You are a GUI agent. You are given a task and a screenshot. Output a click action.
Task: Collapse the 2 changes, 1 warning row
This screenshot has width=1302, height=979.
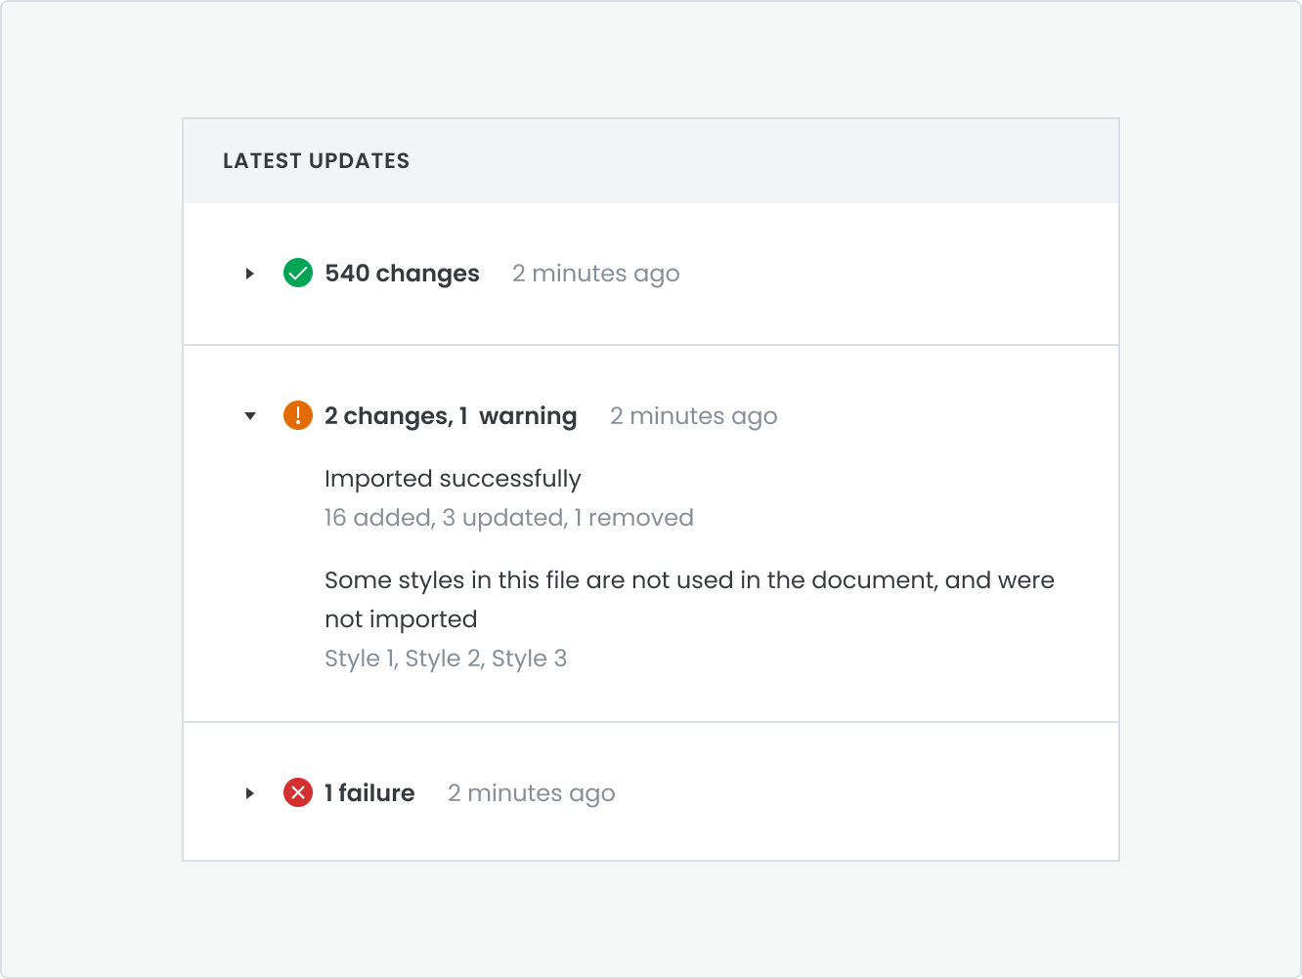click(250, 416)
